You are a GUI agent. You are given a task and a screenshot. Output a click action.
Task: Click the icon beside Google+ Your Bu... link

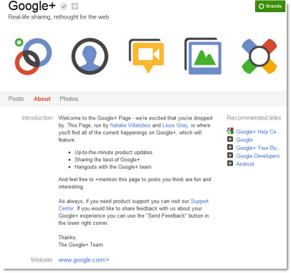(230, 147)
